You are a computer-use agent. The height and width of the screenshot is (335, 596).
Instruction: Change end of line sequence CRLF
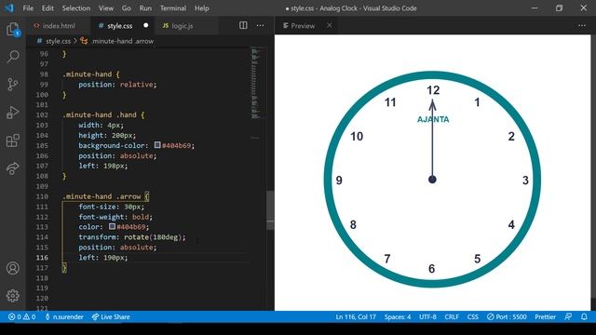pos(452,316)
